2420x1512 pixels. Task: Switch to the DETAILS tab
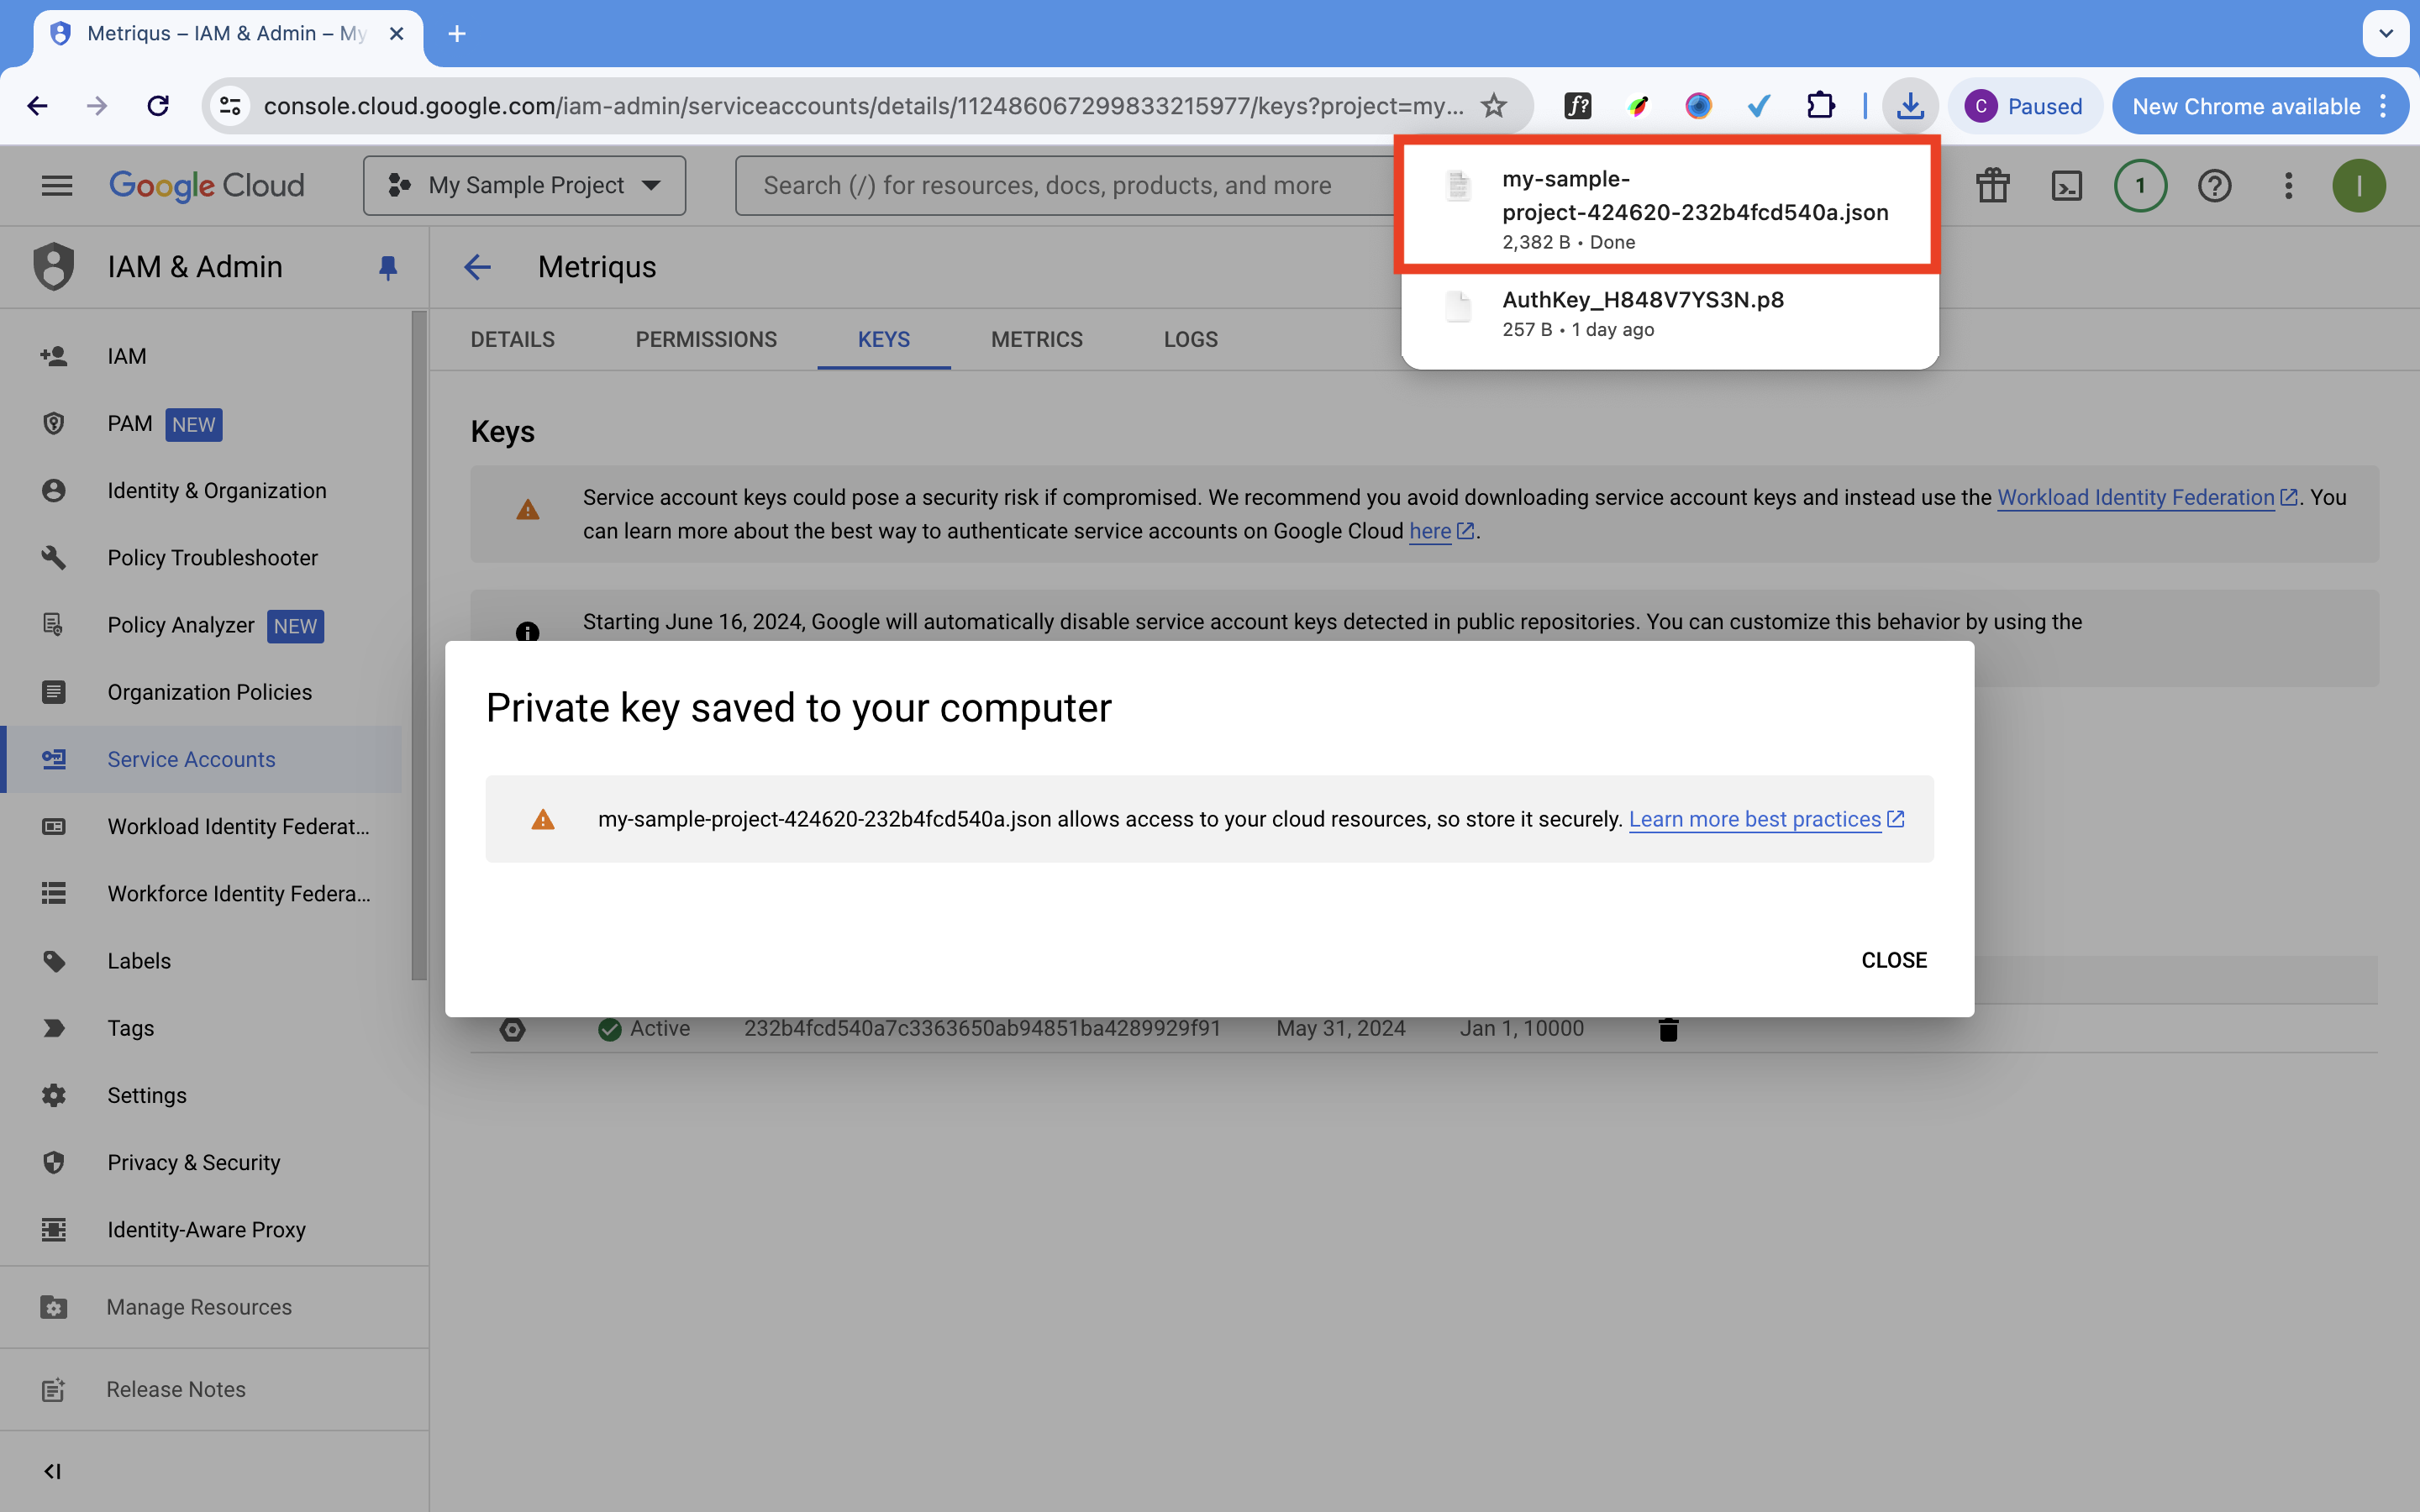(513, 339)
